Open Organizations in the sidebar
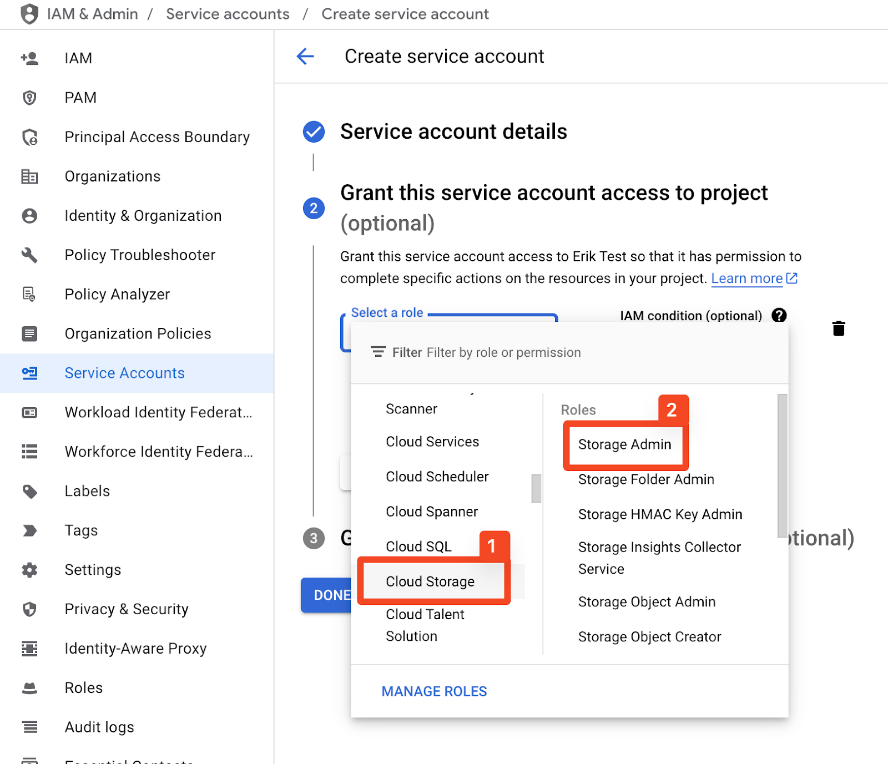 tap(137, 176)
